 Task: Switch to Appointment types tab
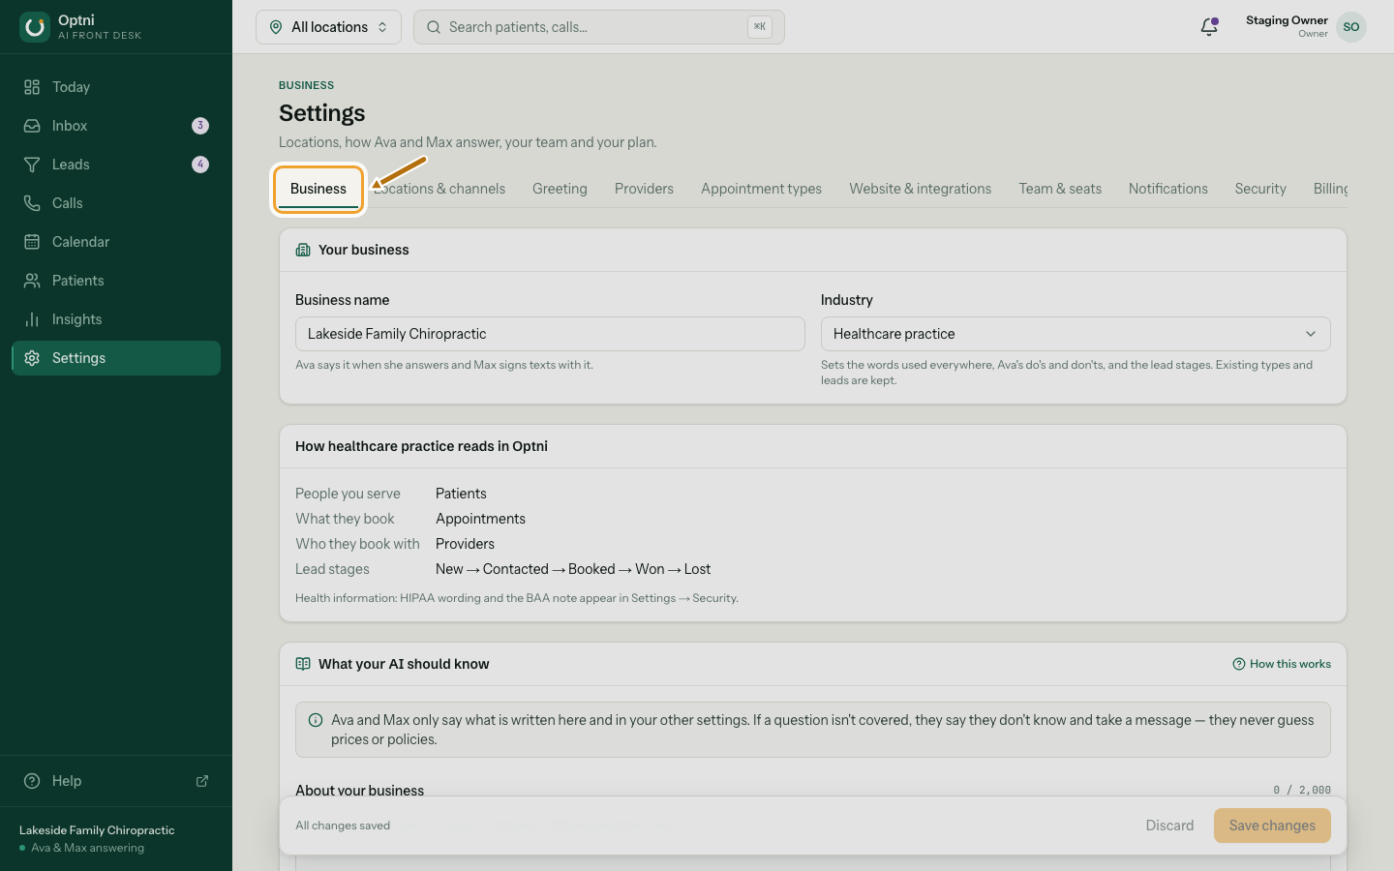click(761, 189)
